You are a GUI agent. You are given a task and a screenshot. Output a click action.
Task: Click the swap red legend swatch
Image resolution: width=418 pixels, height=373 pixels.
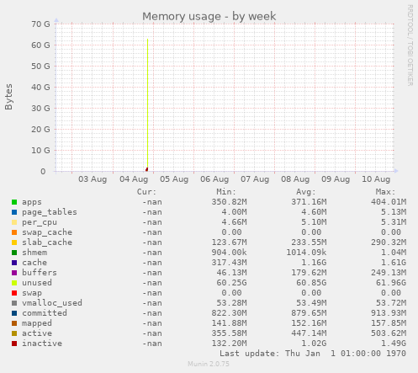click(14, 293)
